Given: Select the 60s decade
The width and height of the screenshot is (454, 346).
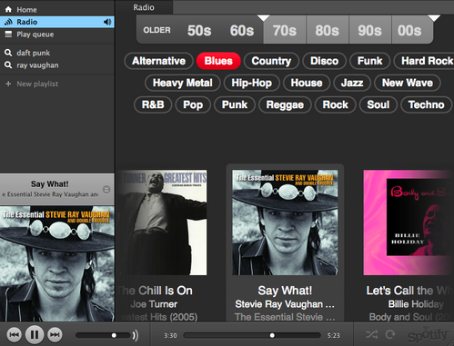Looking at the screenshot, I should 242,30.
